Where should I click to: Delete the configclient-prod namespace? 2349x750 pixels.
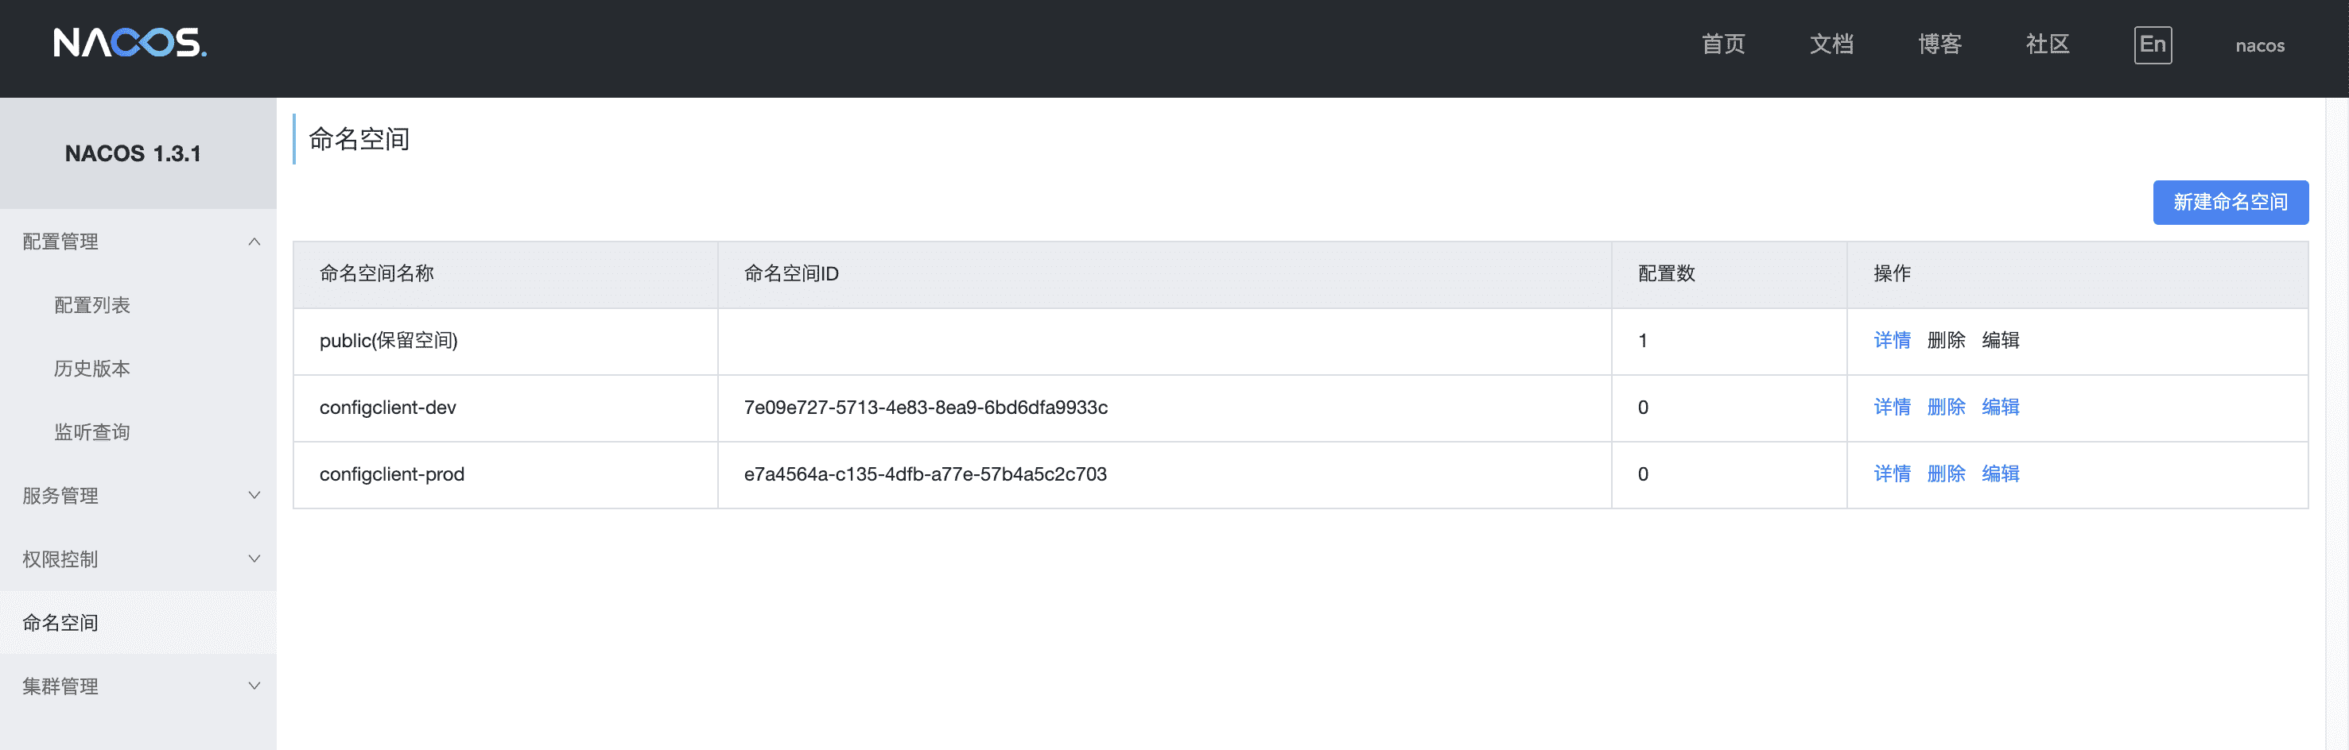pyautogui.click(x=1946, y=474)
